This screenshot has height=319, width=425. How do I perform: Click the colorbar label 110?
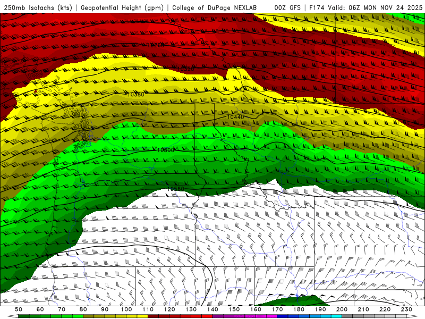(x=148, y=309)
